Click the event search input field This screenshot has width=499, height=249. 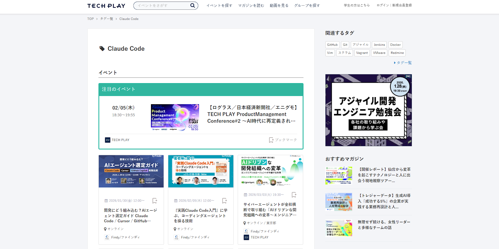(x=162, y=6)
